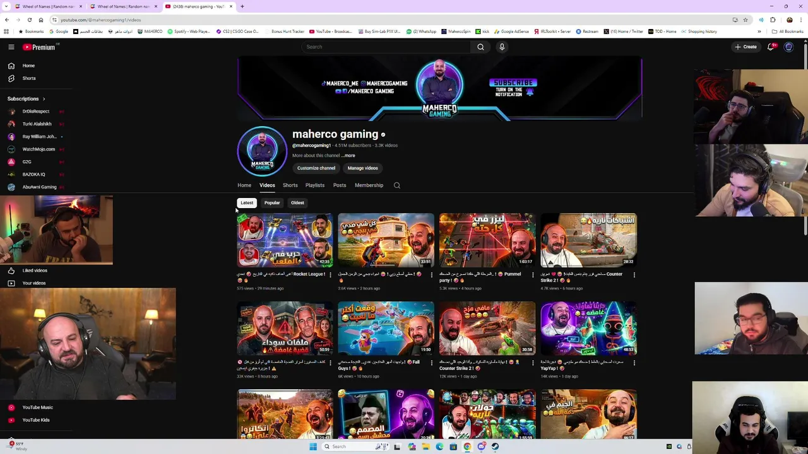Sort videos by Oldest
This screenshot has width=808, height=454.
click(x=297, y=203)
